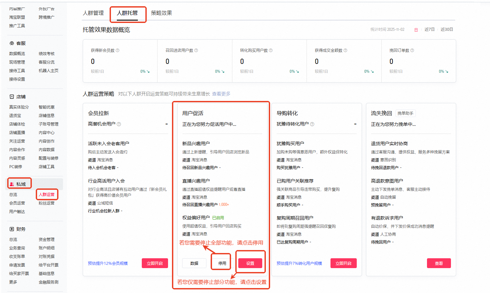Go to 跨境推广 in sidebar

click(47, 17)
